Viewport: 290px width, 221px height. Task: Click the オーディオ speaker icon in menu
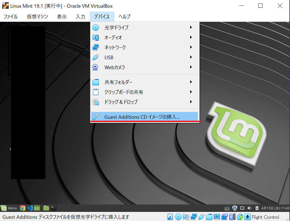pyautogui.click(x=96, y=37)
